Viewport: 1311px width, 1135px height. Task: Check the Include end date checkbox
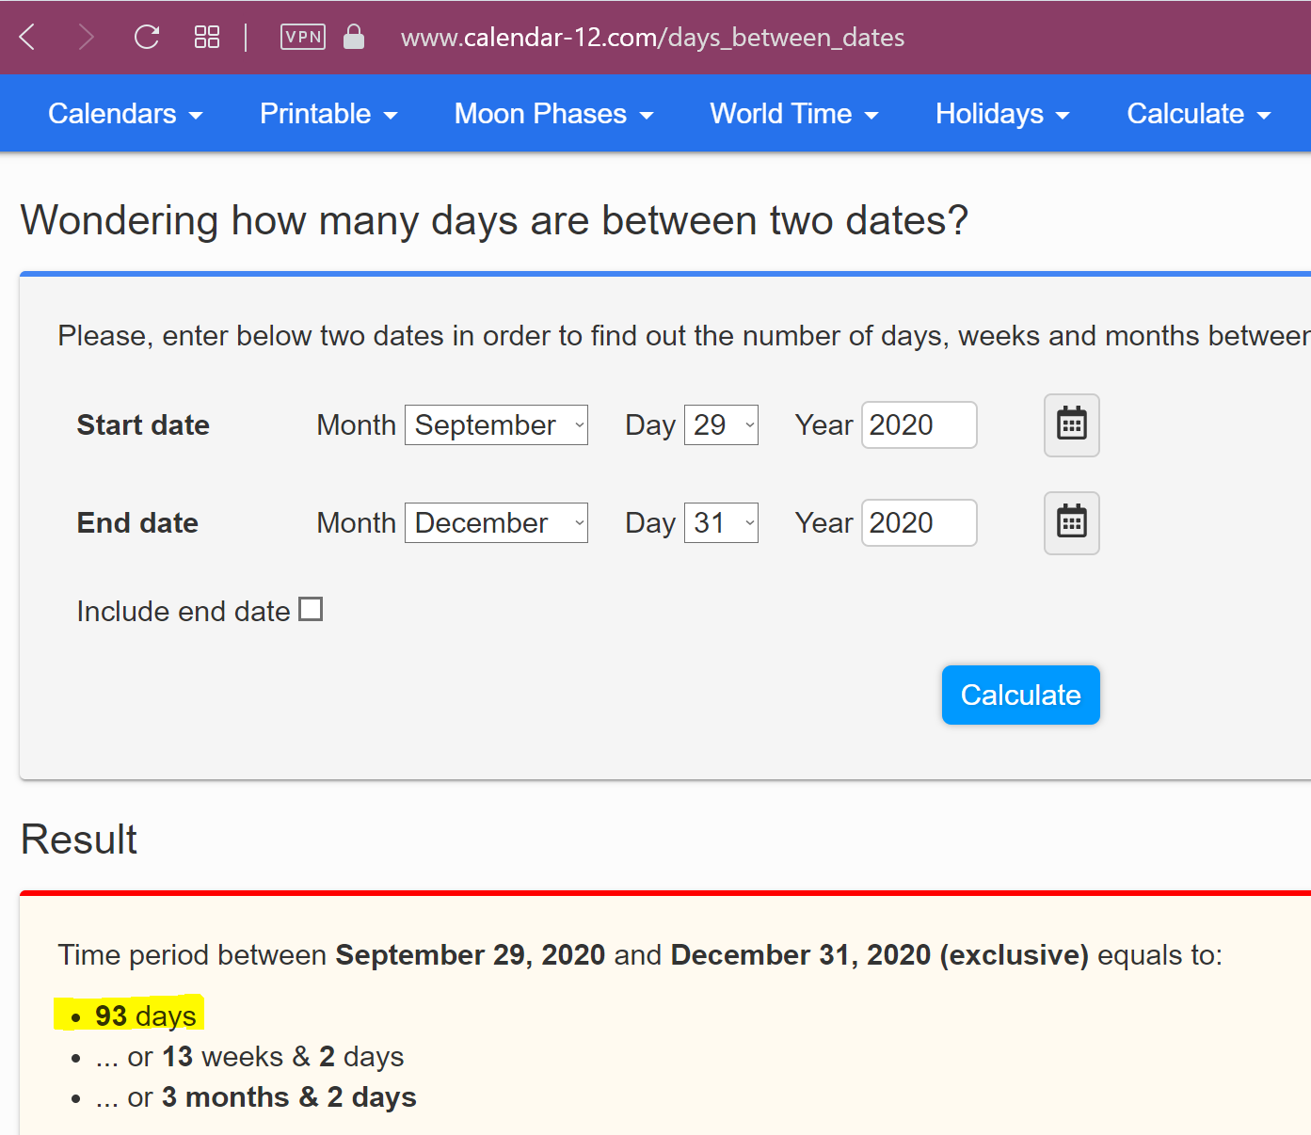[x=311, y=610]
